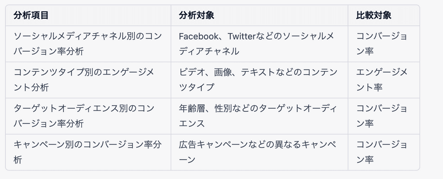The height and width of the screenshot is (179, 443).
Task: Click the word Facebook in the table
Action: [x=198, y=36]
